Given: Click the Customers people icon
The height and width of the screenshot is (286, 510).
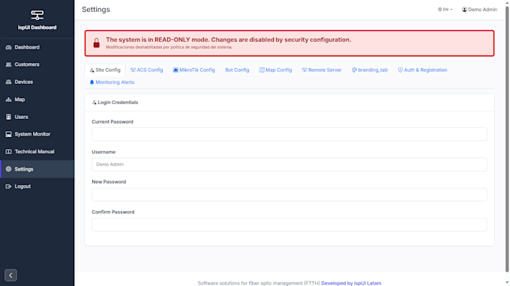Looking at the screenshot, I should (8, 64).
